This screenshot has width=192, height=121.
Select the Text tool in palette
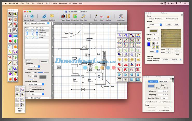pyautogui.click(x=10, y=30)
